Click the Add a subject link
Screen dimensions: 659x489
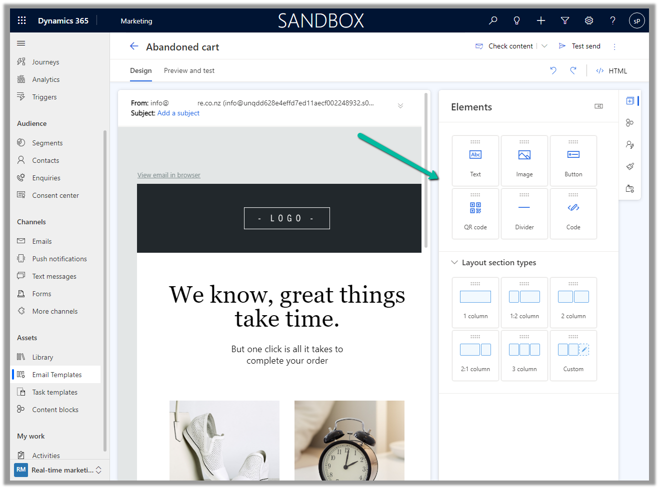point(178,113)
